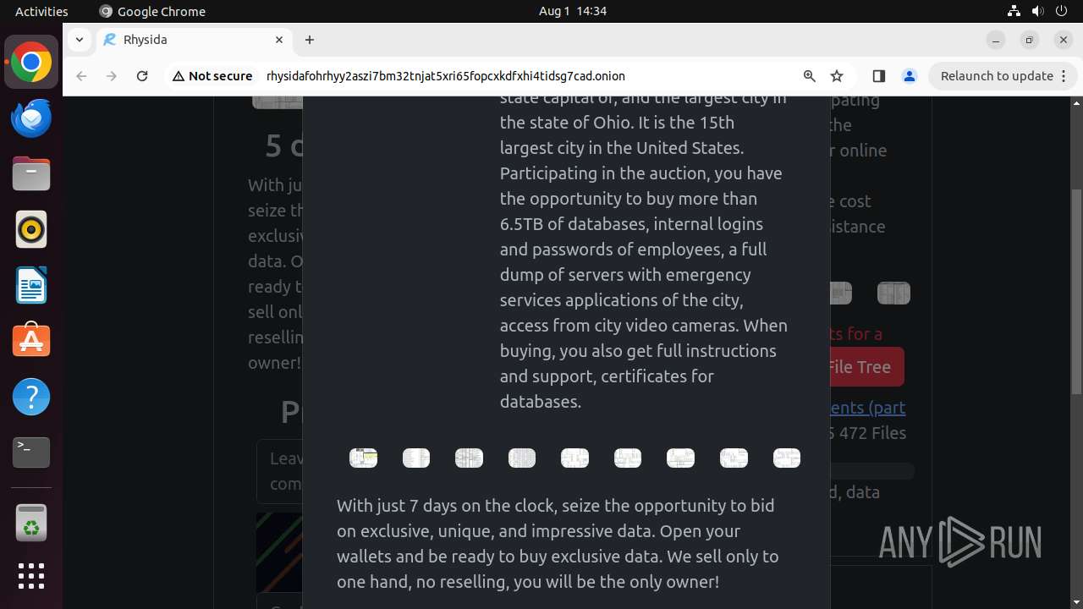Close the Rhysida tab
This screenshot has height=609, width=1083.
[279, 40]
